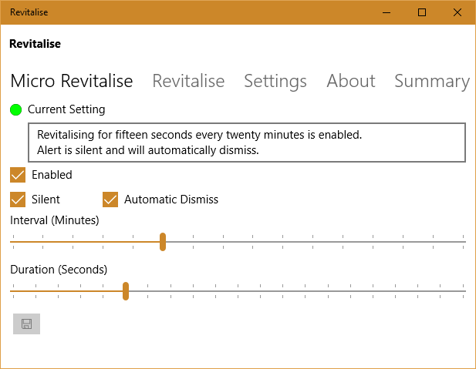Click the Interval minutes slider thumb
Screen dimensions: 476x369
pyautogui.click(x=163, y=242)
